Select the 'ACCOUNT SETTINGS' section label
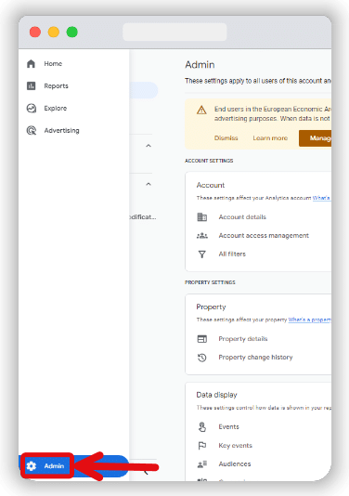 [209, 161]
